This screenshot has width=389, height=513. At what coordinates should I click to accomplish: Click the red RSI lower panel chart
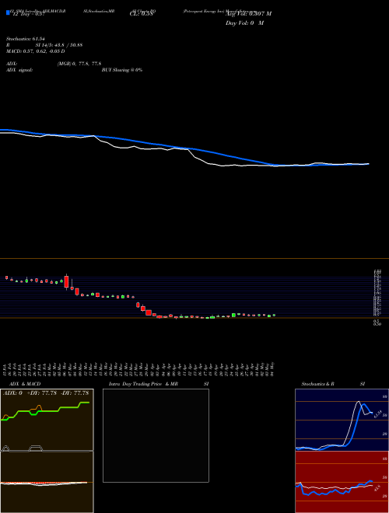click(342, 482)
